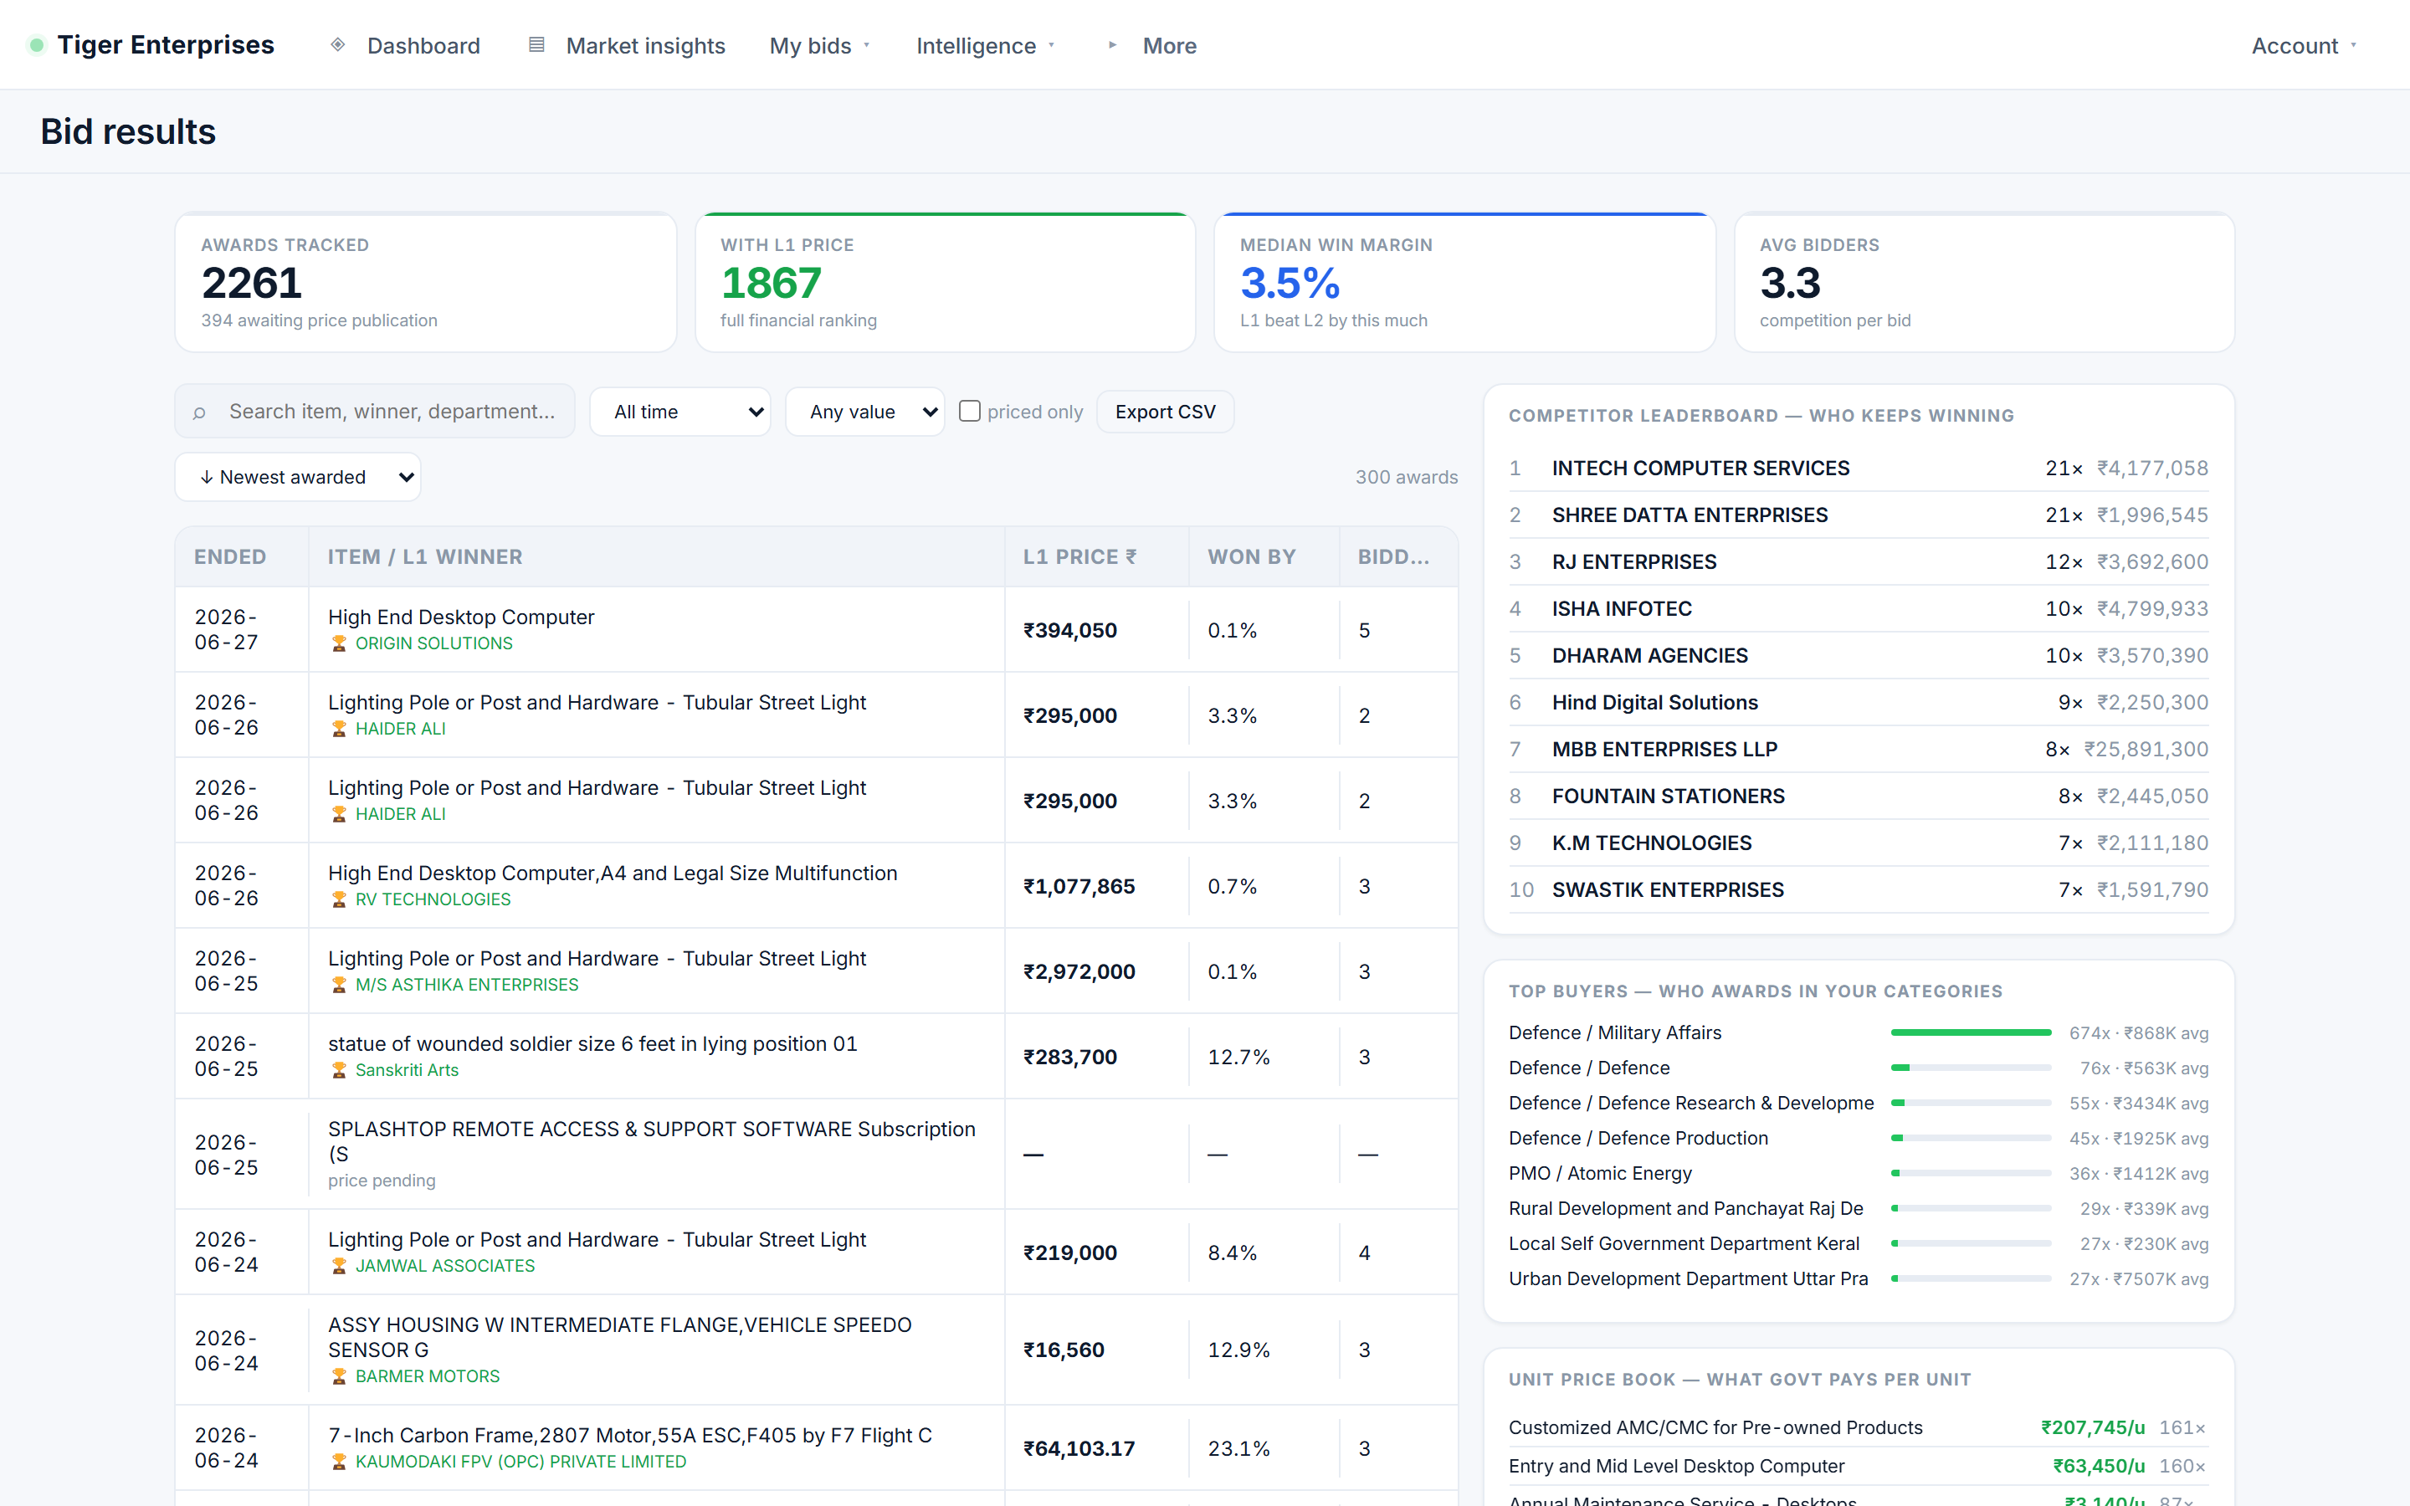Click the PMO / Atomic Energy progress bar
2410x1506 pixels.
[x=1971, y=1173]
